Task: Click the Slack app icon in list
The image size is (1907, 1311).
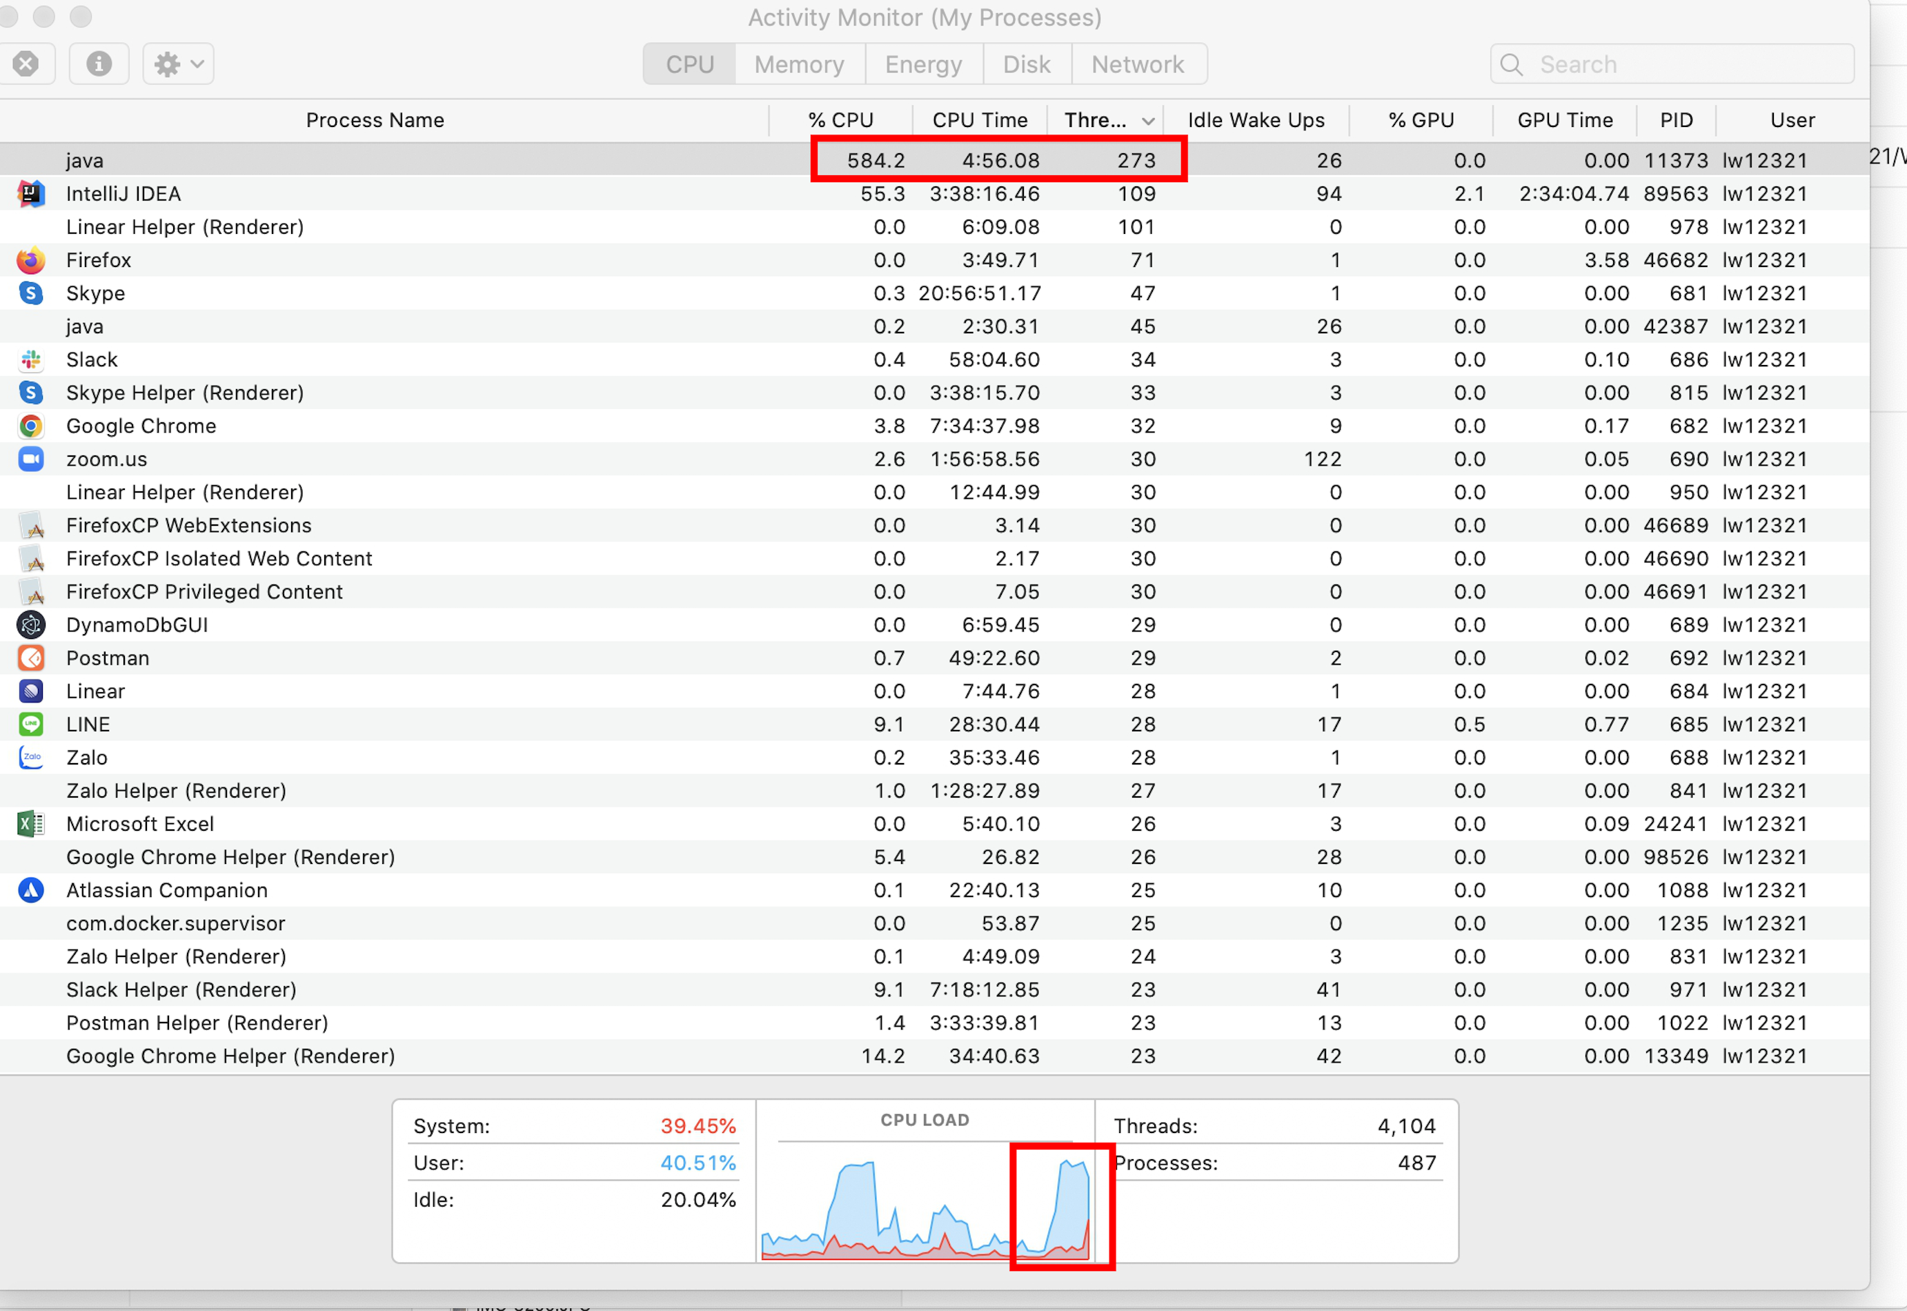Action: [31, 359]
